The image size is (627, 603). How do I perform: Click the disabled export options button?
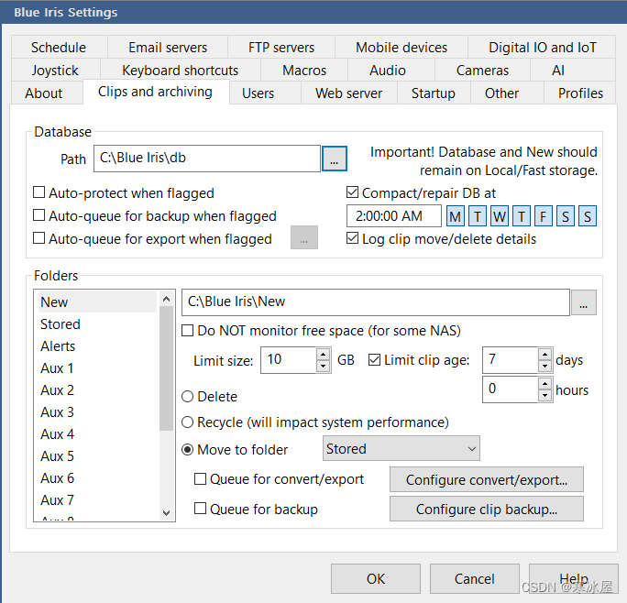pyautogui.click(x=304, y=237)
